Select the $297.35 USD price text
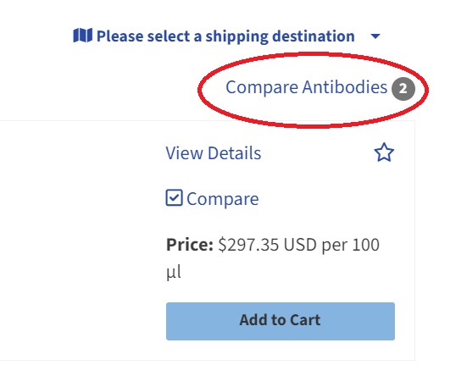This screenshot has width=467, height=365. coord(267,245)
